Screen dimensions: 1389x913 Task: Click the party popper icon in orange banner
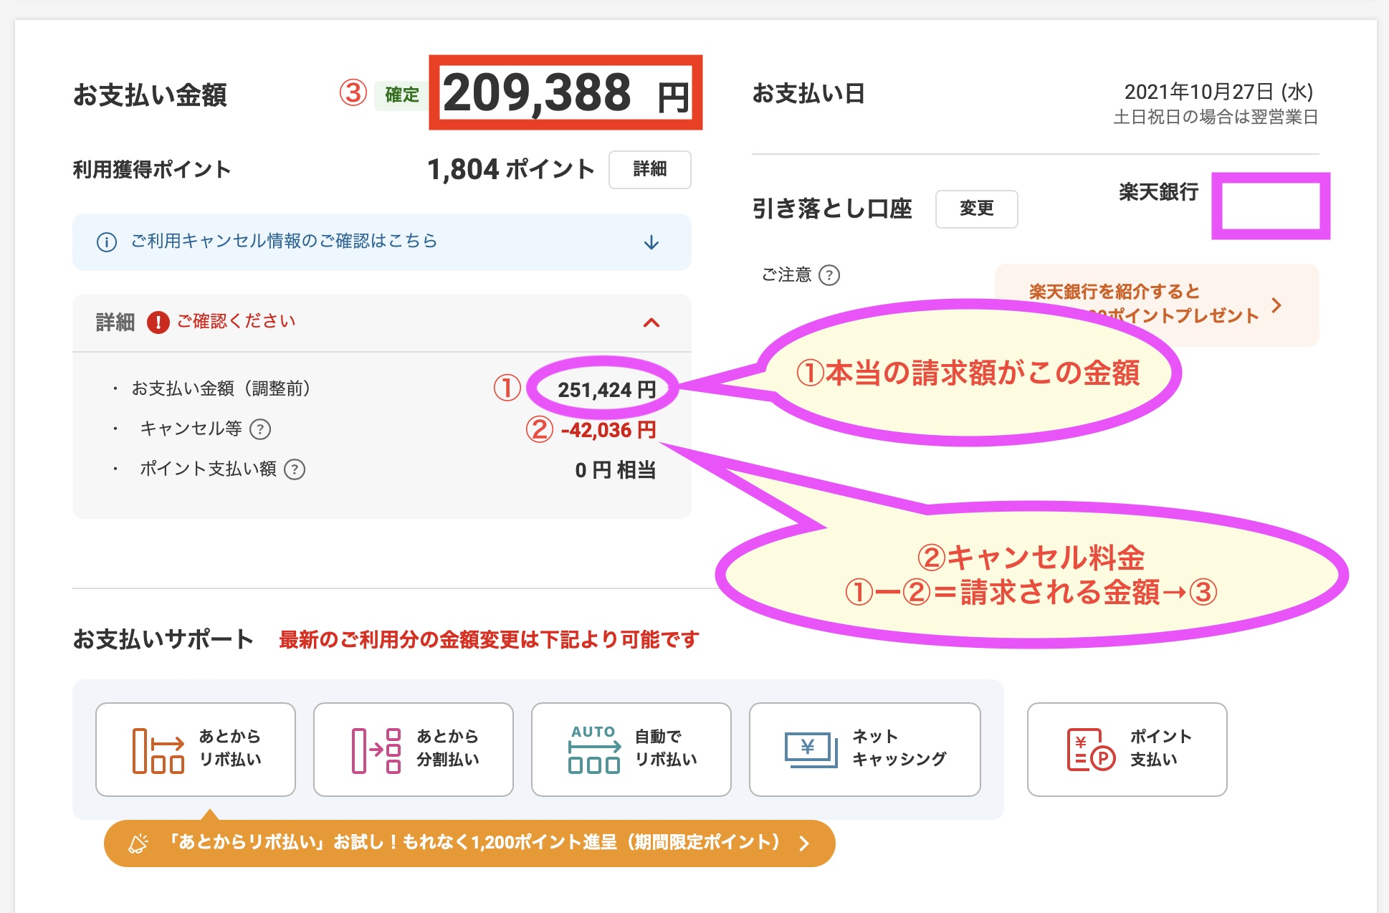138,843
